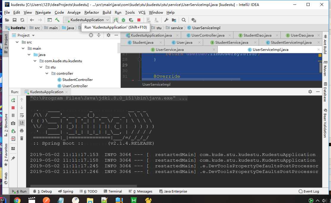Print console output using printer icon

pyautogui.click(x=21, y=131)
